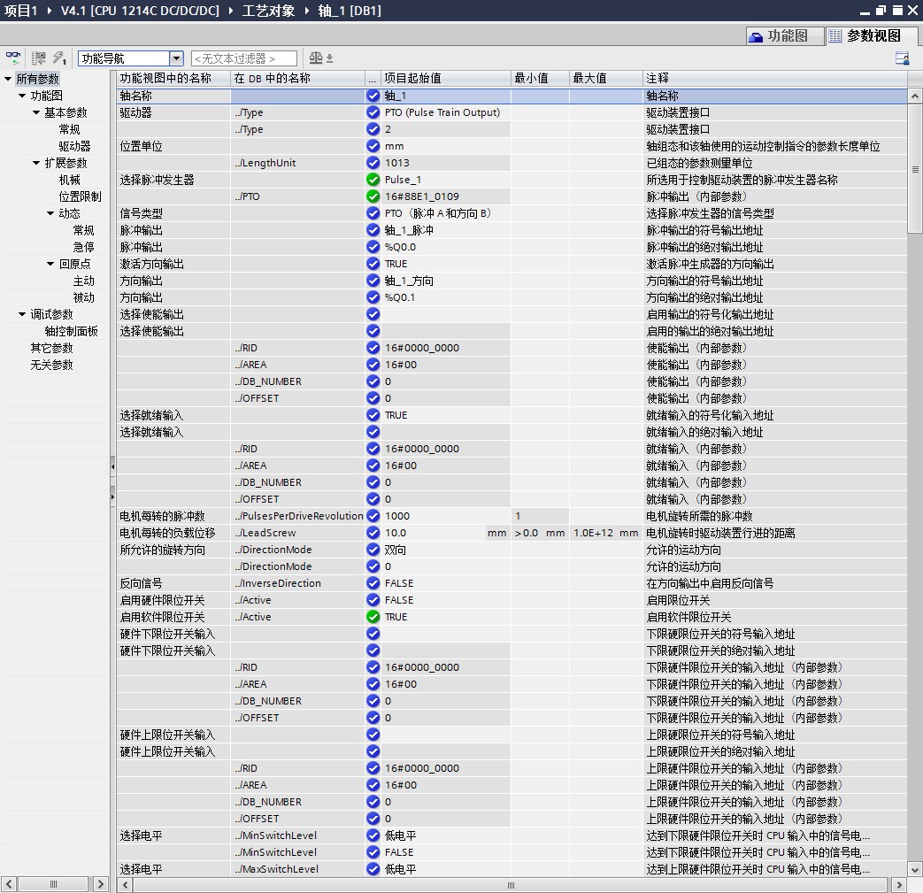Click the 功能视图中的名称 column header

(x=173, y=78)
